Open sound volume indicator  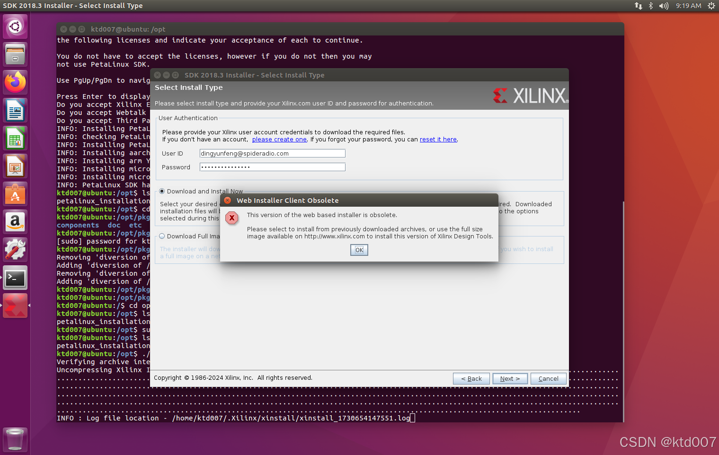pos(664,6)
